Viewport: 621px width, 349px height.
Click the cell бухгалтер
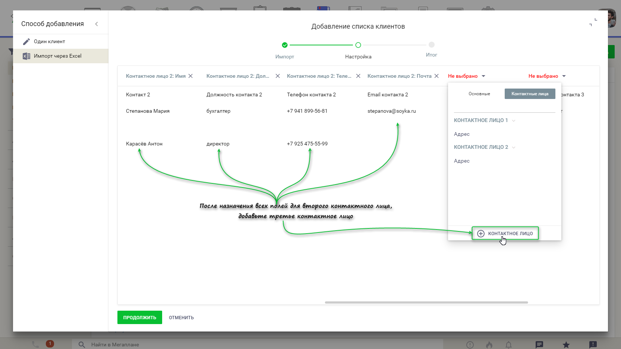[x=218, y=111]
